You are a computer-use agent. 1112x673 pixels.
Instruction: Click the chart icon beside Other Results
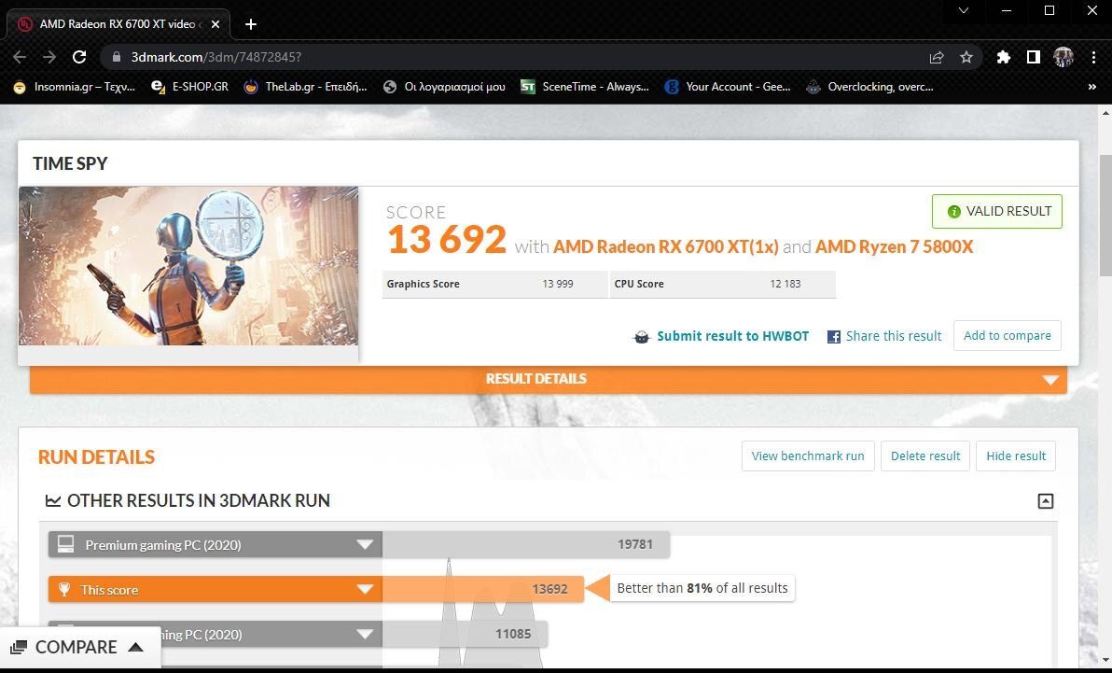point(53,501)
